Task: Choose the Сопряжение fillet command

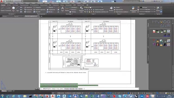Action: 51,10
